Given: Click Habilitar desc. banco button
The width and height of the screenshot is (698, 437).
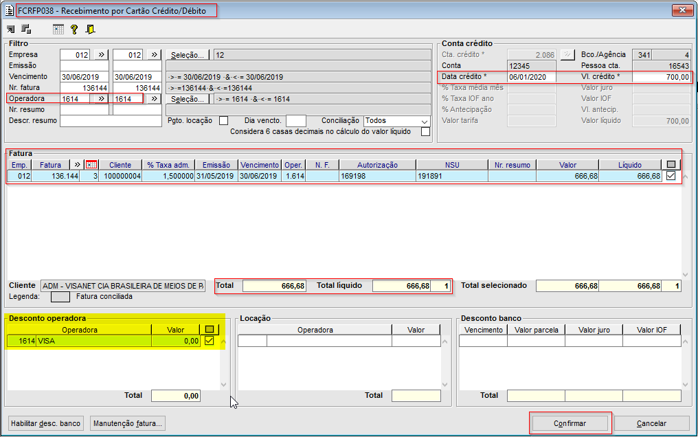Looking at the screenshot, I should point(46,423).
